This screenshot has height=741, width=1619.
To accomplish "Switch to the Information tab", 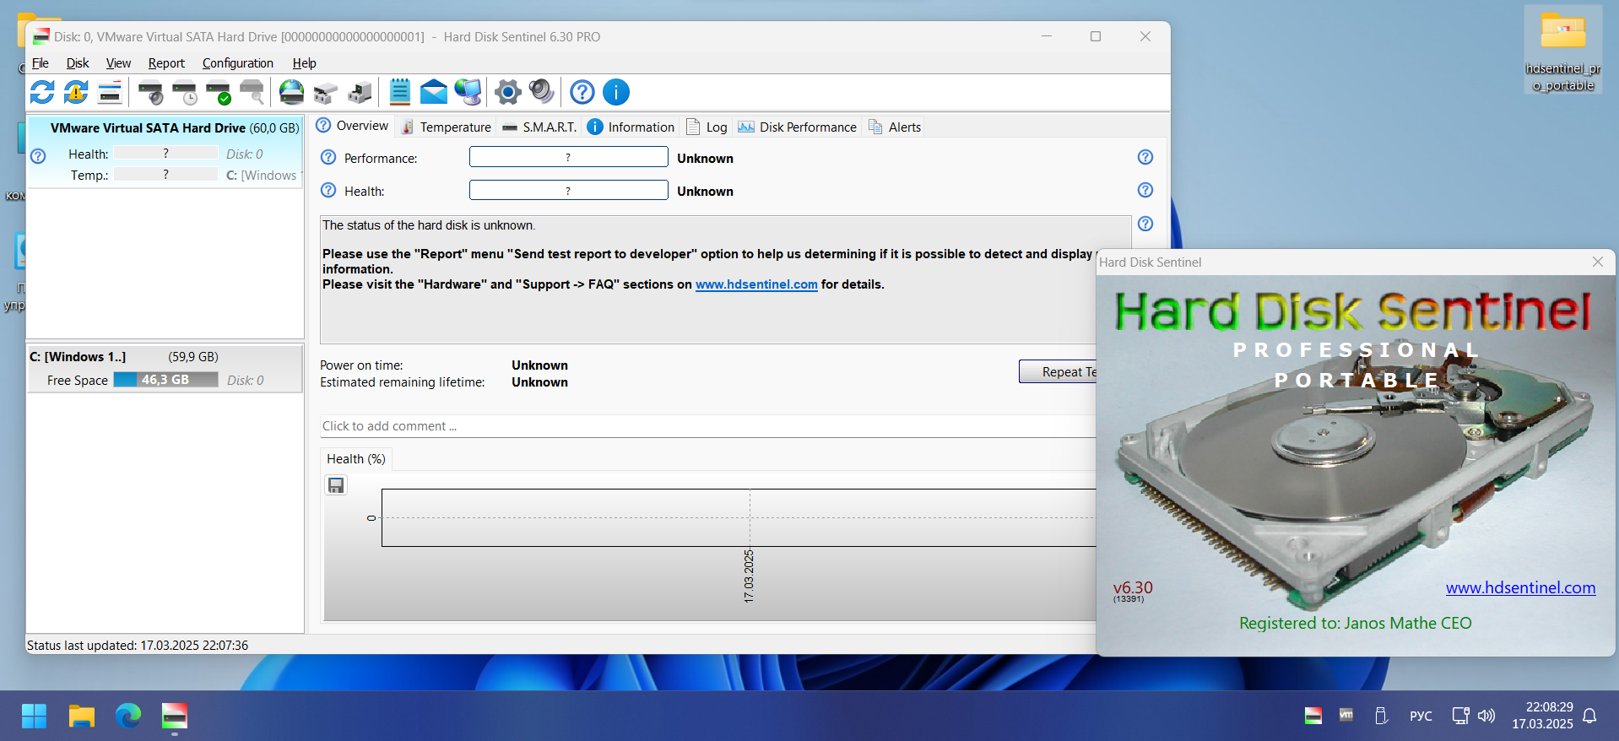I will pyautogui.click(x=631, y=127).
